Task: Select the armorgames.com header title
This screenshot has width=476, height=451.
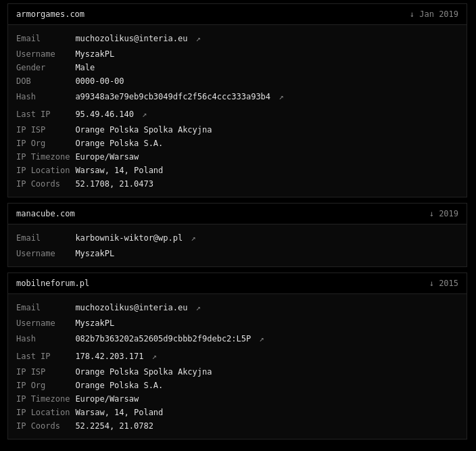Action: [x=51, y=14]
